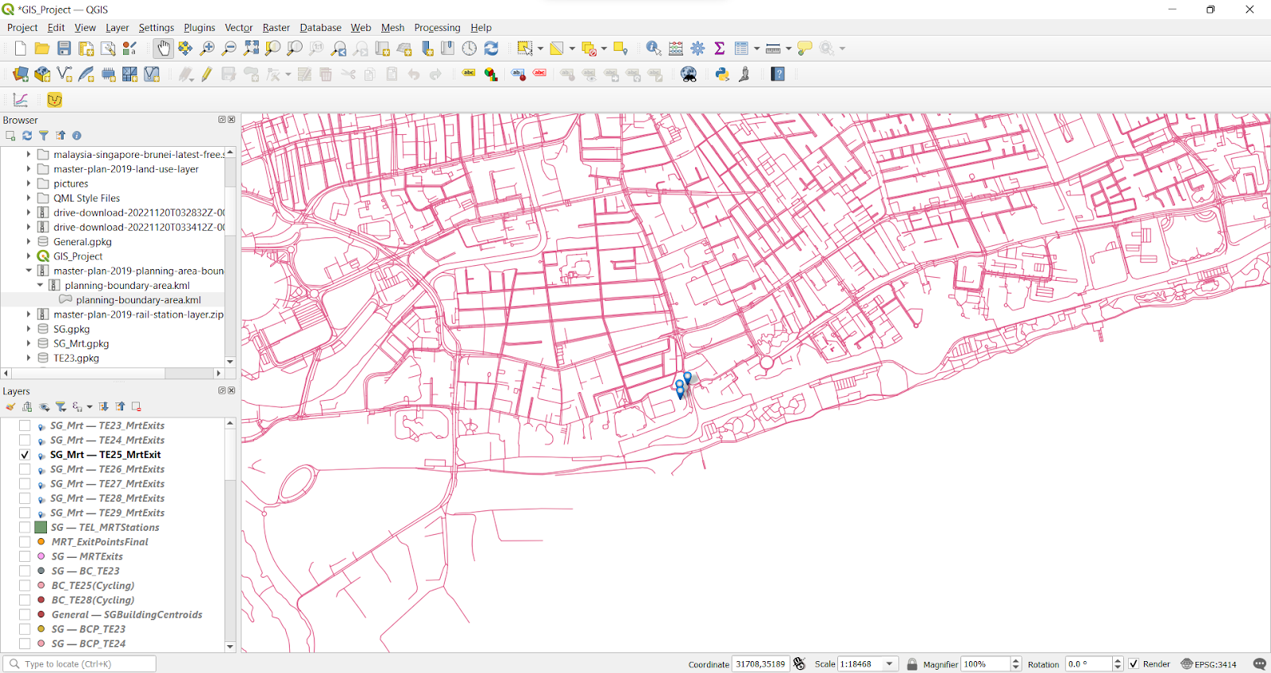
Task: Show Statistical Summary with sigma icon
Action: pos(720,48)
